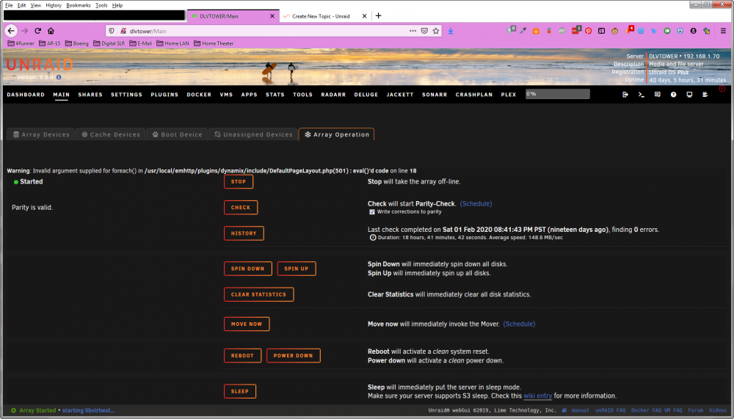Click the CHECK parity button
This screenshot has width=734, height=419.
[241, 208]
